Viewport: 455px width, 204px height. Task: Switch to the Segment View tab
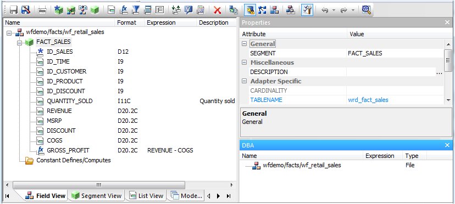(97, 196)
